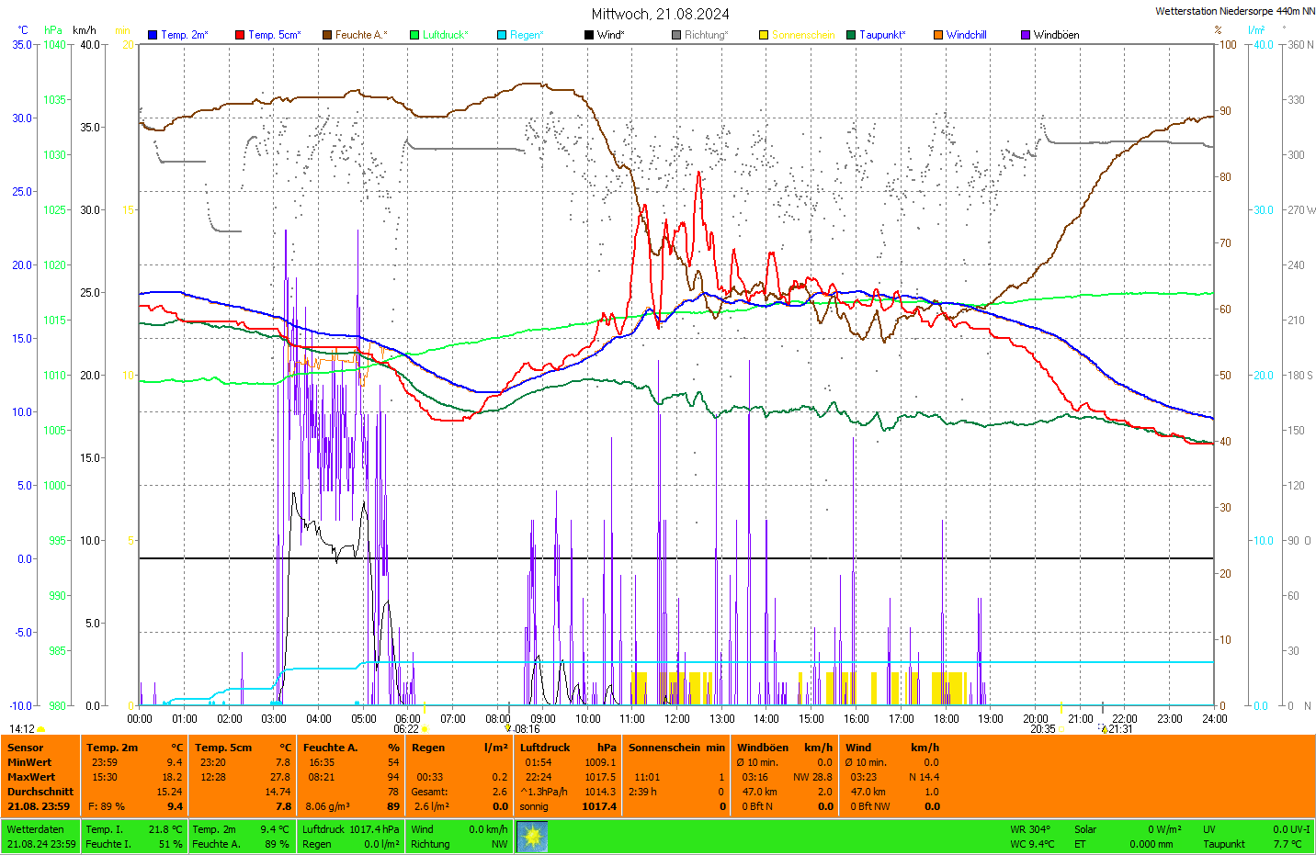Click the Richtung legend label
This screenshot has width=1316, height=855.
[x=705, y=35]
